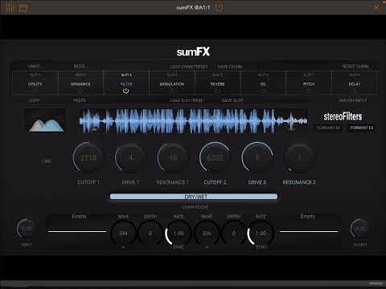This screenshot has width=386, height=289.
Task: Click the Resonance 2 knob
Action: point(299,157)
